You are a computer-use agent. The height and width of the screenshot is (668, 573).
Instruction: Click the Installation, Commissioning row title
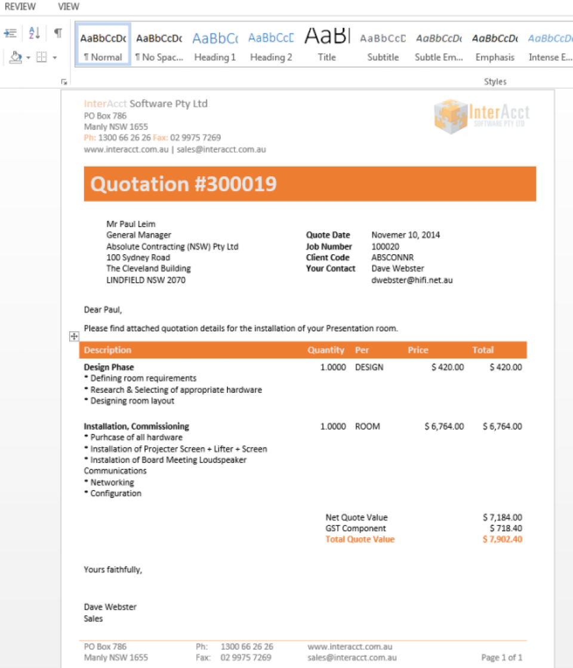tap(136, 426)
